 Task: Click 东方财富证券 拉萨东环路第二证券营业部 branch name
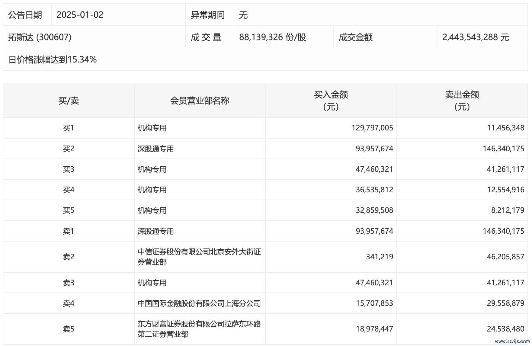pos(199,329)
